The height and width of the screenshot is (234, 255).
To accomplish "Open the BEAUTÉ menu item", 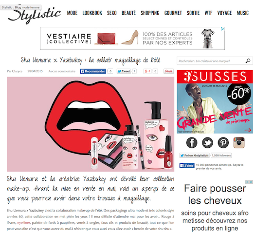I will coord(128,13).
